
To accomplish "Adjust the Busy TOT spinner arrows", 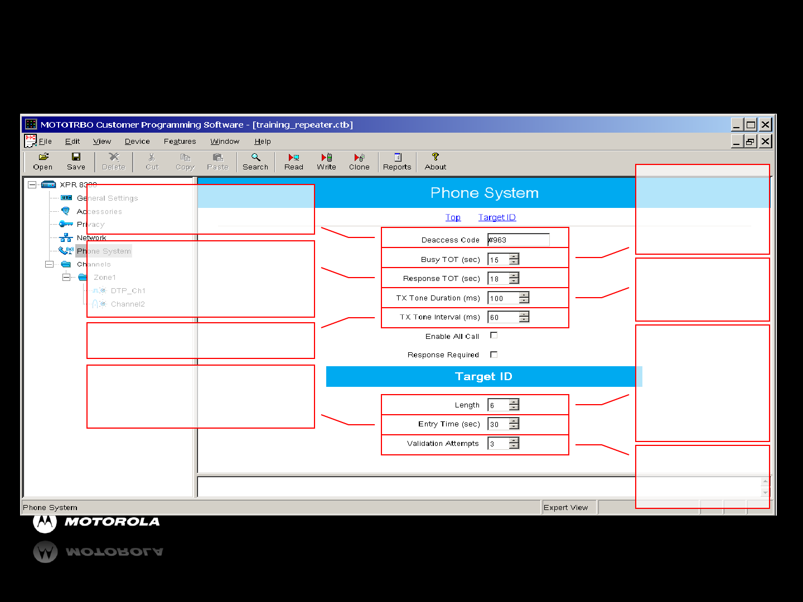I will [514, 259].
